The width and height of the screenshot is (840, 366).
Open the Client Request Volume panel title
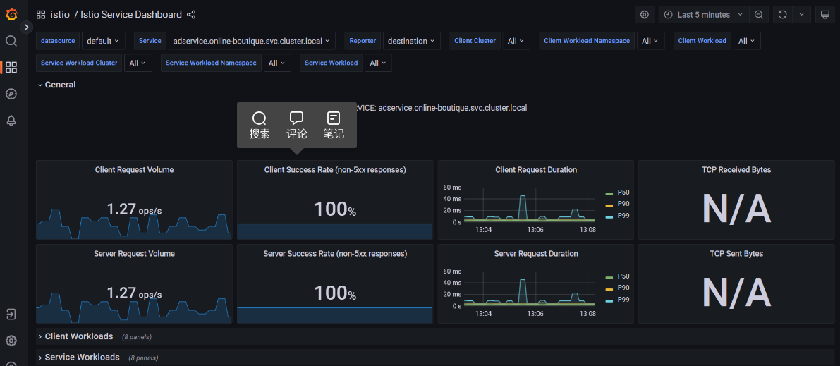[x=135, y=170]
